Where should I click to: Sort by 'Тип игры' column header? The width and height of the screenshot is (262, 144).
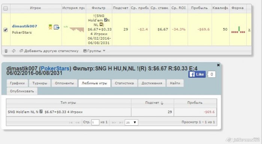68,103
